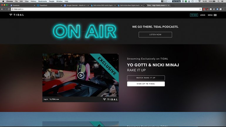
Task: Click the TIDAL logo in the header
Action: pyautogui.click(x=16, y=15)
